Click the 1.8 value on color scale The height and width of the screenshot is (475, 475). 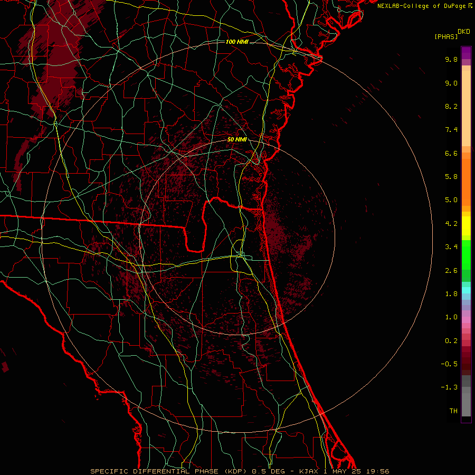[451, 294]
